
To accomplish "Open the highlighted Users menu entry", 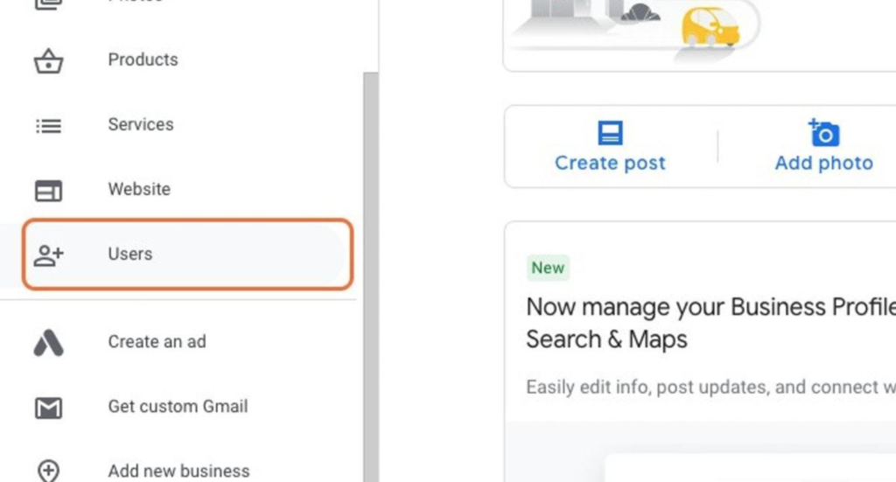I will coord(187,255).
